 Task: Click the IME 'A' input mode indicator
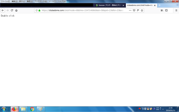(143, 109)
